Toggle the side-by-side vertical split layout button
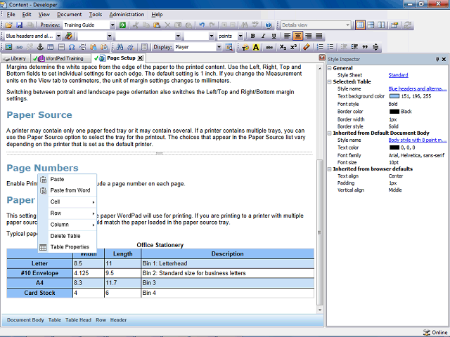The image size is (450, 337). pos(381,25)
